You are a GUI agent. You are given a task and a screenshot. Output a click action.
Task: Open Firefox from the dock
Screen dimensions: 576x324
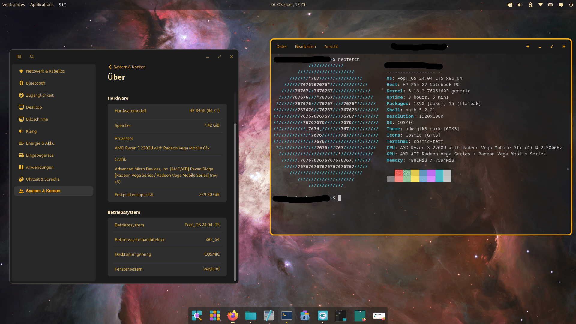tap(232, 316)
